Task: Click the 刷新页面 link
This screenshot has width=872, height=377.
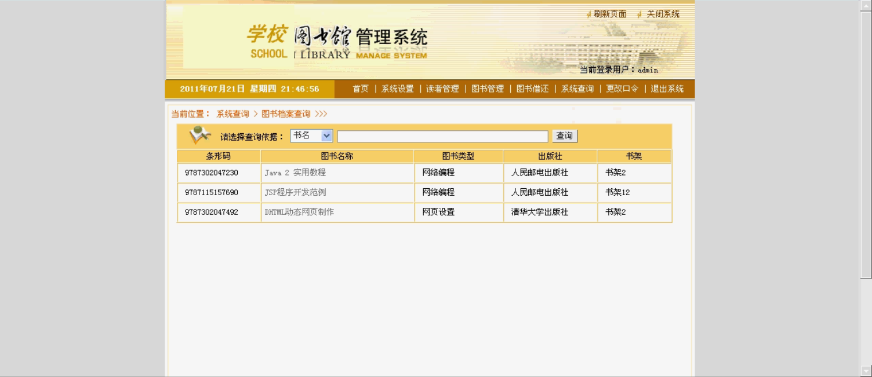Action: click(610, 14)
